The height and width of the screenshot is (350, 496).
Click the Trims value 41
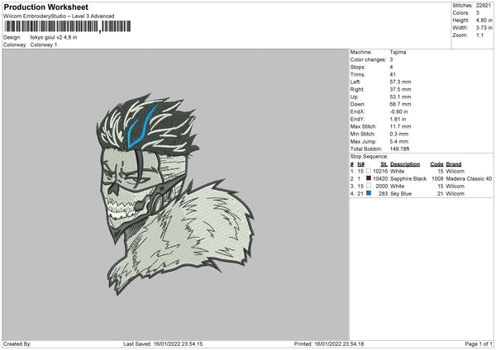[x=393, y=74]
